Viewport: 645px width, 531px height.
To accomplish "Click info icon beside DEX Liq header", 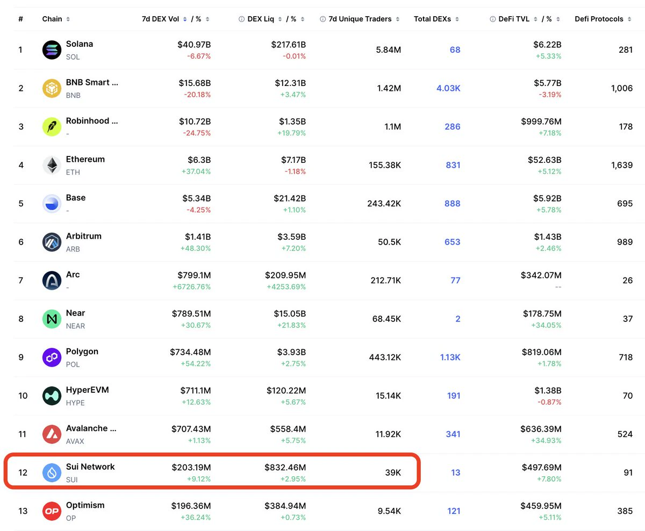I will (x=241, y=19).
